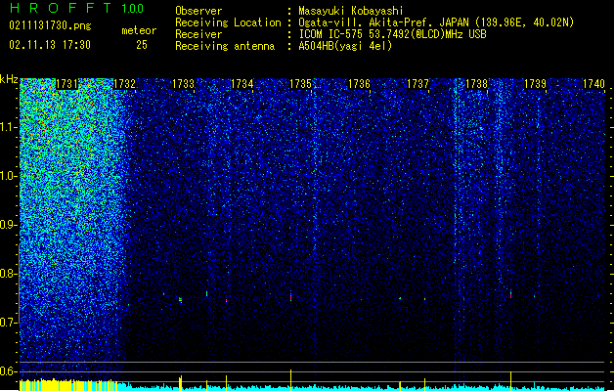The width and height of the screenshot is (615, 391).
Task: Click the 0.8 frequency axis label
Action: [x=8, y=274]
